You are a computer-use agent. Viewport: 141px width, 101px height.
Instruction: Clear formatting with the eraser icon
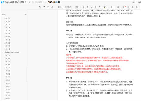pyautogui.click(x=52, y=7)
